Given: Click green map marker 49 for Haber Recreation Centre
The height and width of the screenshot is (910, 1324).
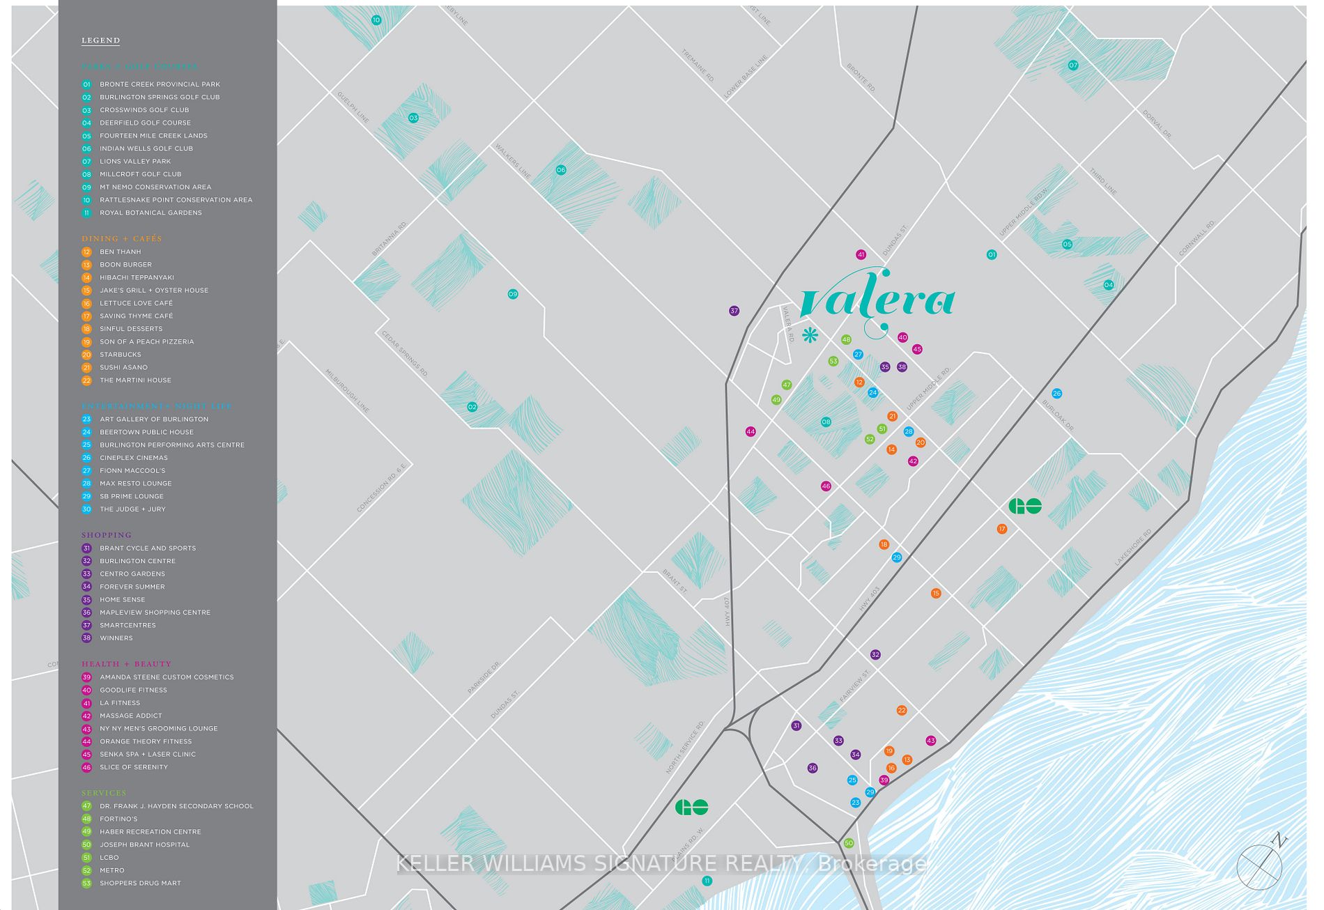Looking at the screenshot, I should click(x=776, y=400).
